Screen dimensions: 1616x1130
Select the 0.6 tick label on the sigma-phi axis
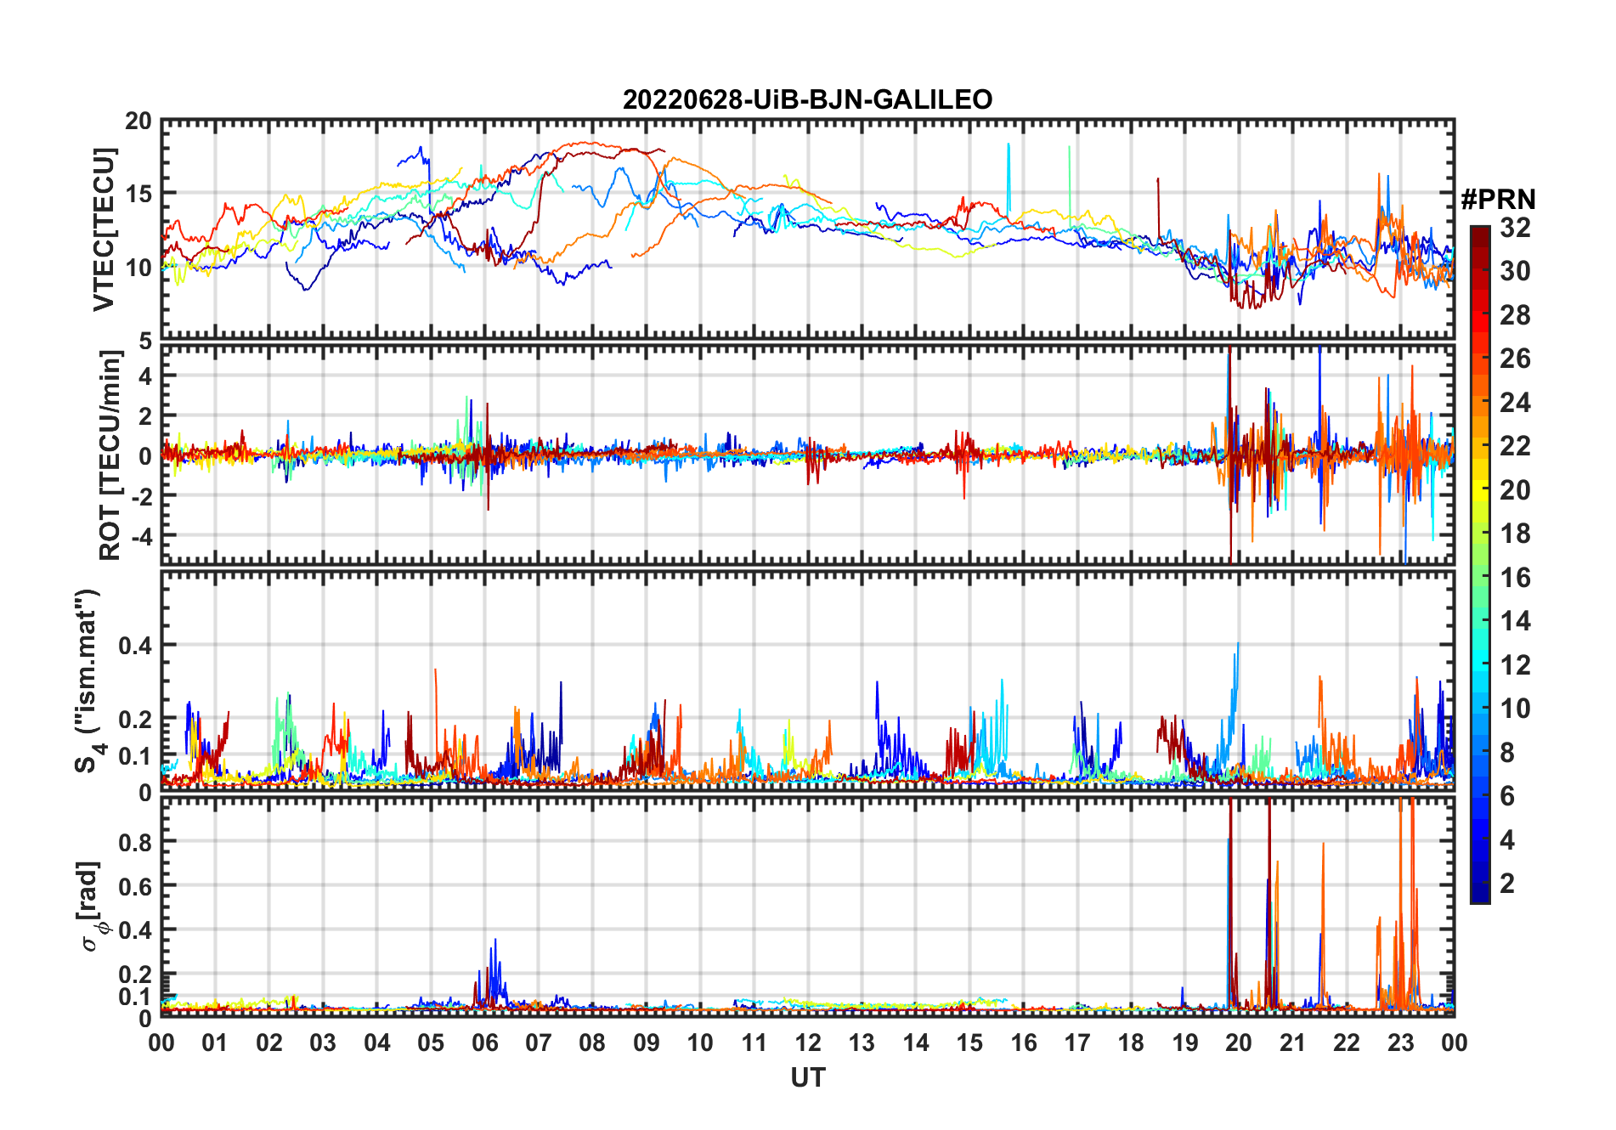135,886
